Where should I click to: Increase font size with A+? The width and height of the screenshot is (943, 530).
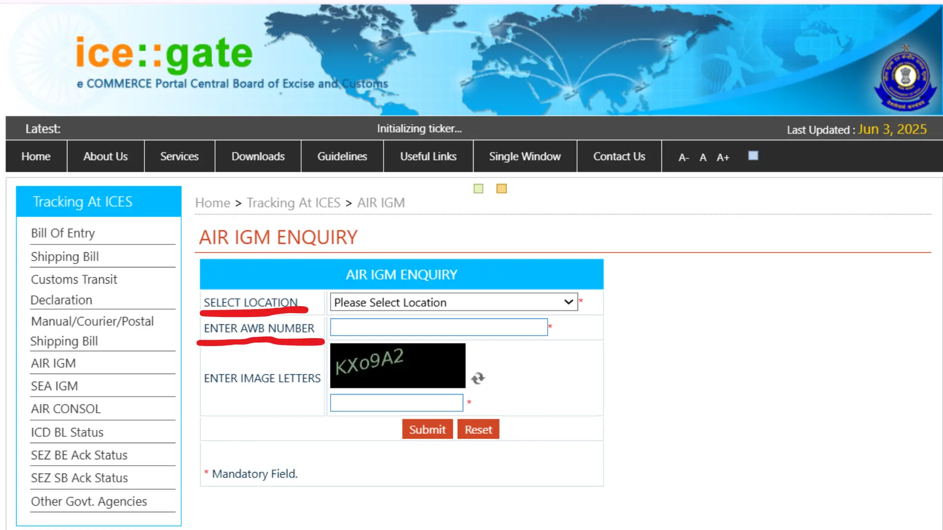[x=722, y=158]
